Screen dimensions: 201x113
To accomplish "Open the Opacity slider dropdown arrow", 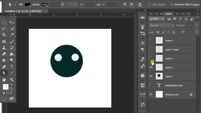I will [x=197, y=25].
